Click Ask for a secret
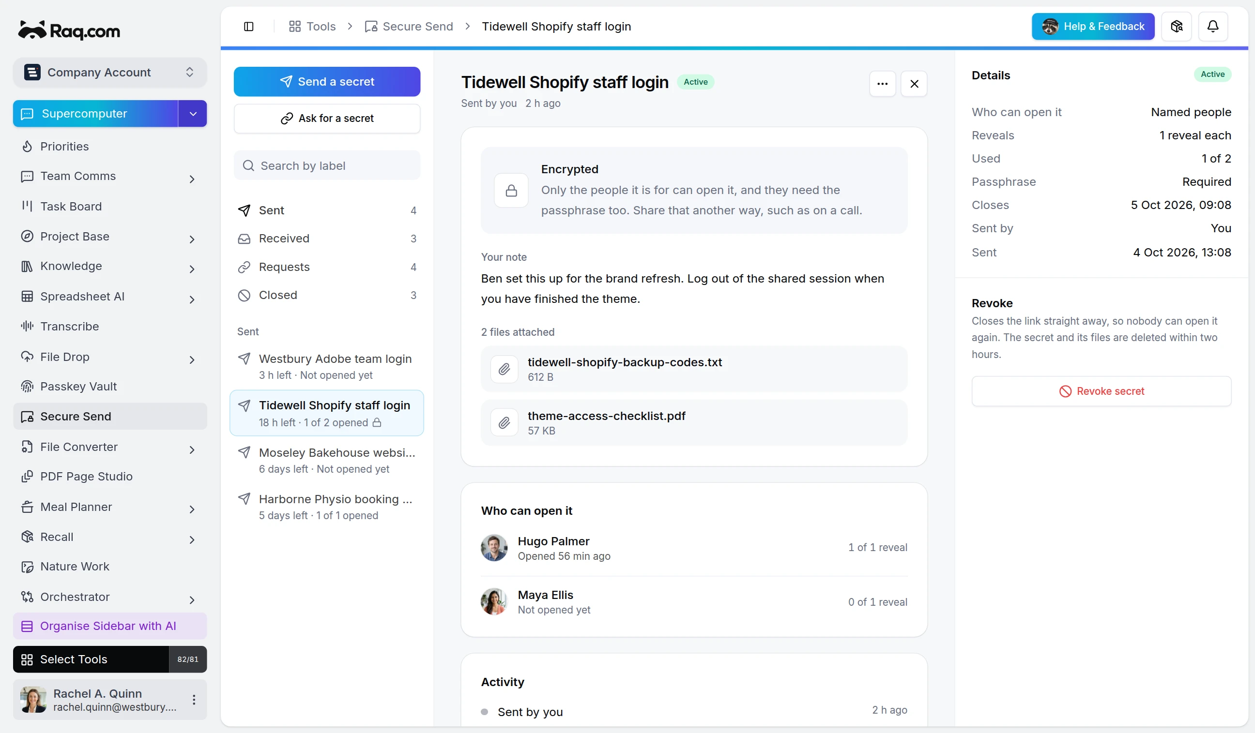Image resolution: width=1255 pixels, height=733 pixels. pos(327,119)
